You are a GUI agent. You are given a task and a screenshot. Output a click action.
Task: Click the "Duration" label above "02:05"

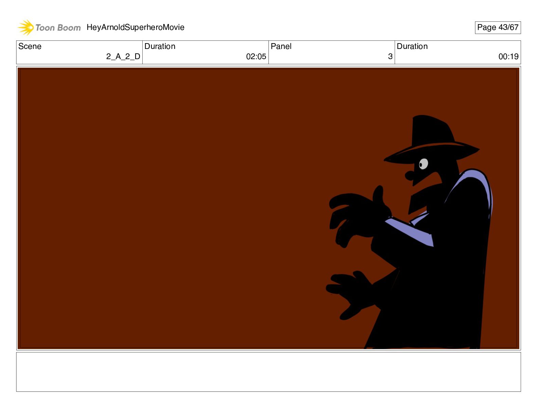(x=160, y=46)
